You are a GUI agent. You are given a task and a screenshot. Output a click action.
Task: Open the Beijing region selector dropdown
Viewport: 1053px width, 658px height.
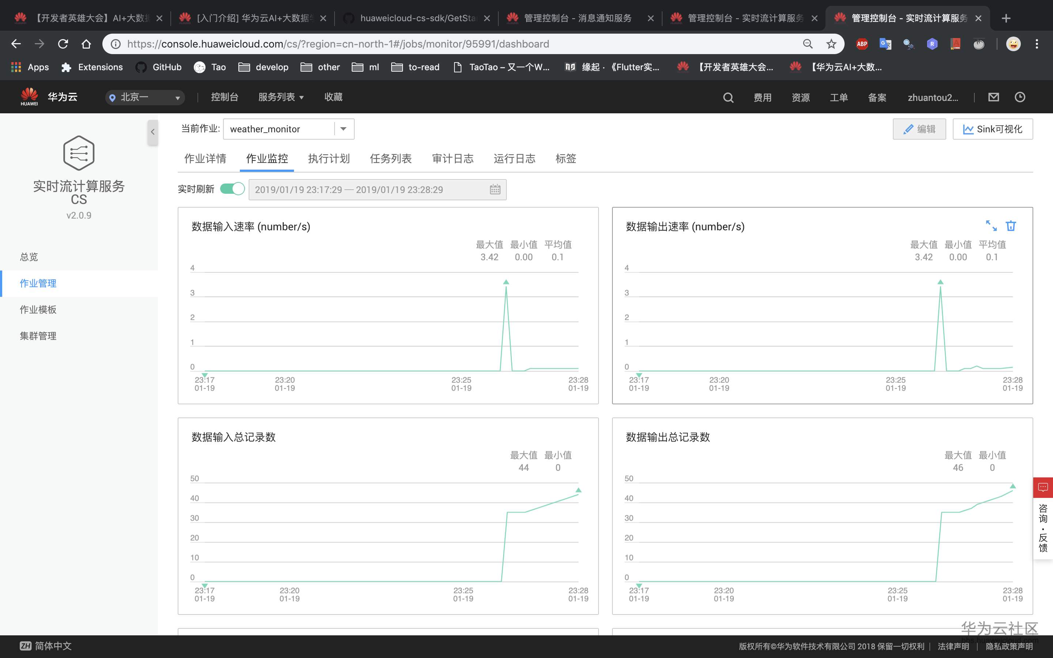[x=145, y=98]
